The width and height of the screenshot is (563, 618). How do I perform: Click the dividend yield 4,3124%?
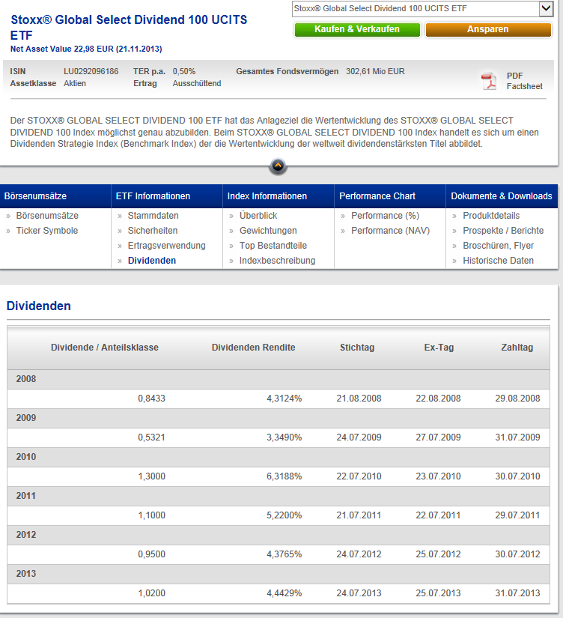click(284, 399)
